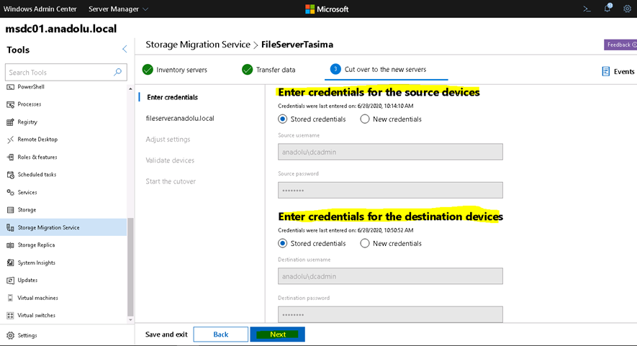Image resolution: width=637 pixels, height=346 pixels.
Task: Click the Remote Desktop tool icon
Action: [10, 140]
